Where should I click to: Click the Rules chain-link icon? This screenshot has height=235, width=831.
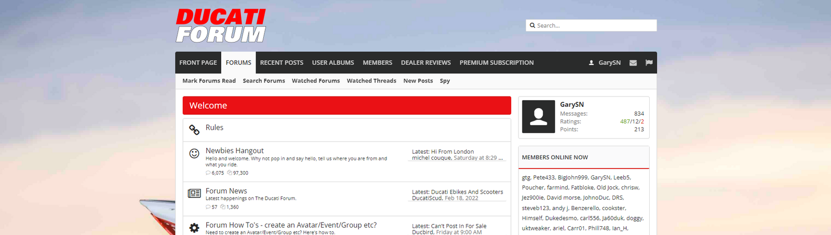[x=194, y=130]
